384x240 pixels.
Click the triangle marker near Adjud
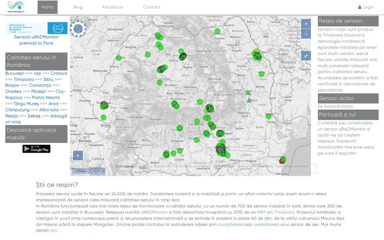[248, 93]
